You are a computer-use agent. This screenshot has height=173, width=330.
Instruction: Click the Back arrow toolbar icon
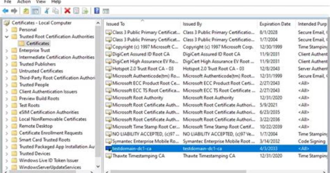6,11
